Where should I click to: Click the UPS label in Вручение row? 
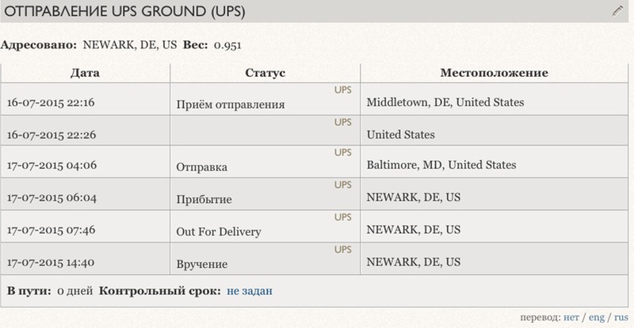(343, 250)
